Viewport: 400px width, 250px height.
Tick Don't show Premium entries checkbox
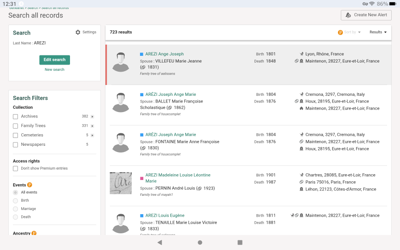click(15, 169)
